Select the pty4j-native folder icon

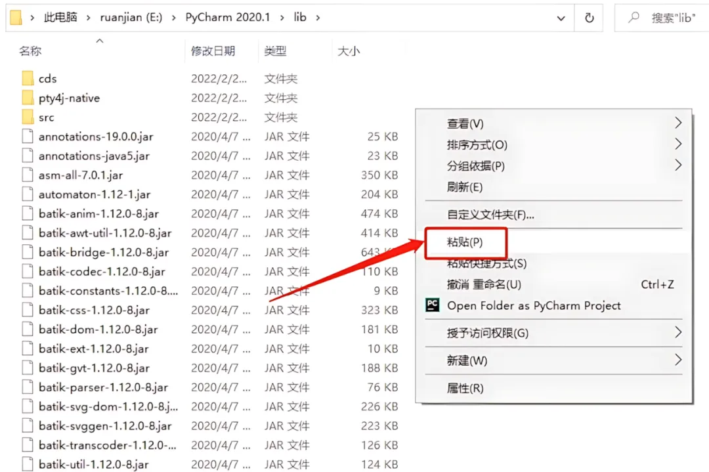click(x=28, y=98)
